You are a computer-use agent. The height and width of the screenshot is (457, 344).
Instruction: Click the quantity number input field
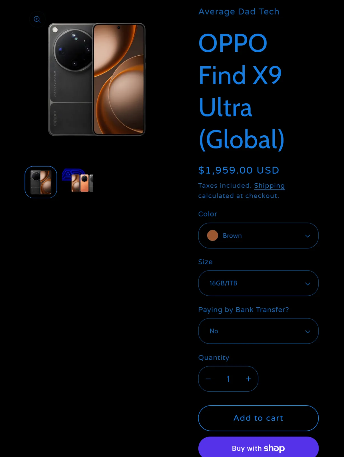[x=228, y=379]
